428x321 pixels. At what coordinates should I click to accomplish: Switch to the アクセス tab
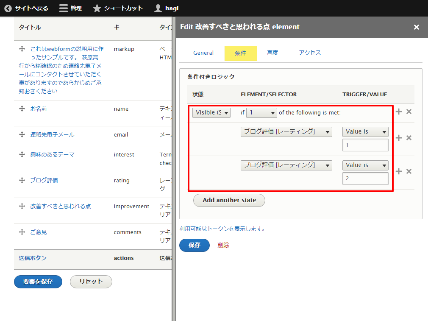tap(310, 53)
